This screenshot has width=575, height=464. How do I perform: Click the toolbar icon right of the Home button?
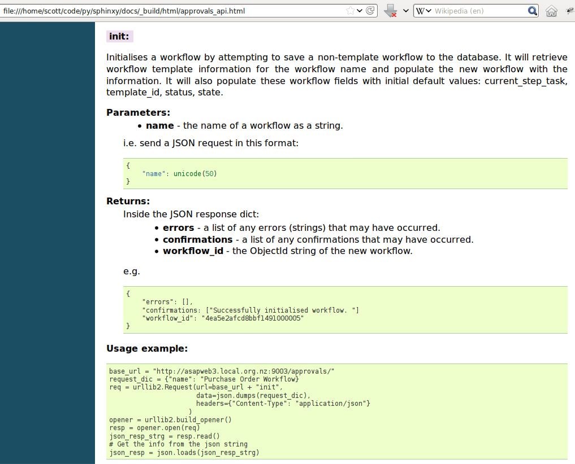click(569, 10)
